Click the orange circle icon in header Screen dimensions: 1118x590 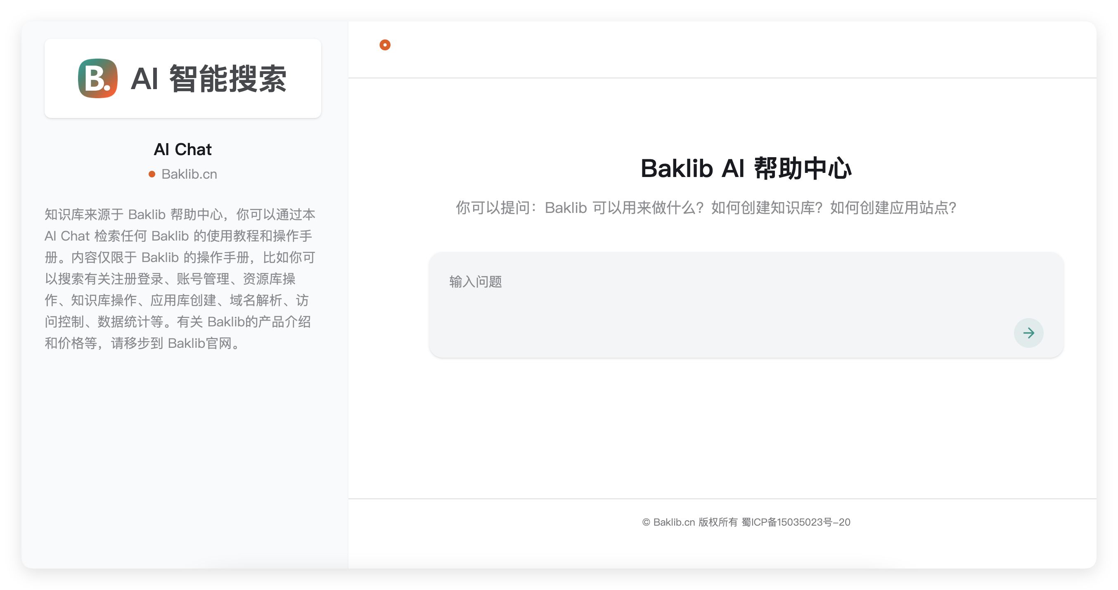coord(385,45)
